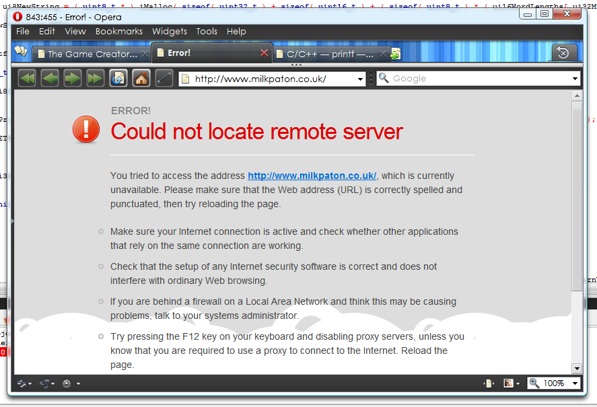The image size is (597, 407).
Task: Click the red error exclamation icon
Action: coord(86,129)
